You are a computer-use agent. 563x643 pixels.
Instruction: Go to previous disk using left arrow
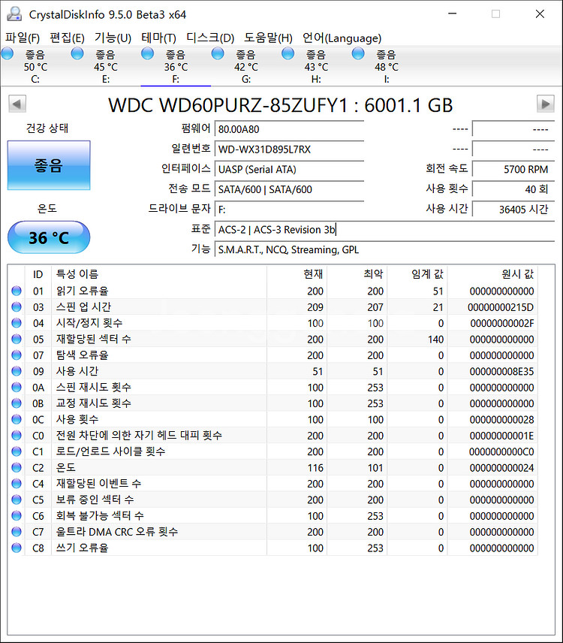click(17, 104)
